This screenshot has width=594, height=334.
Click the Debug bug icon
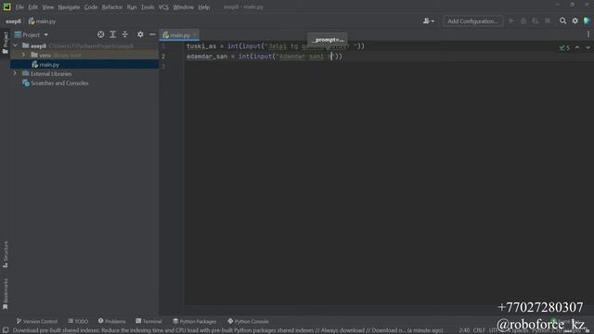pos(523,21)
